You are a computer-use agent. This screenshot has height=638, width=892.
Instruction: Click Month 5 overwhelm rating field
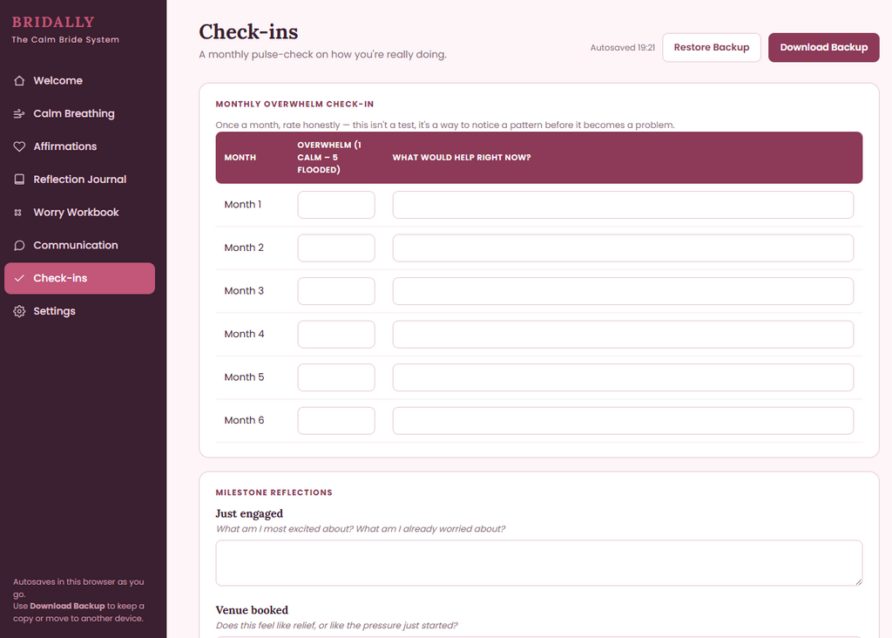click(336, 377)
